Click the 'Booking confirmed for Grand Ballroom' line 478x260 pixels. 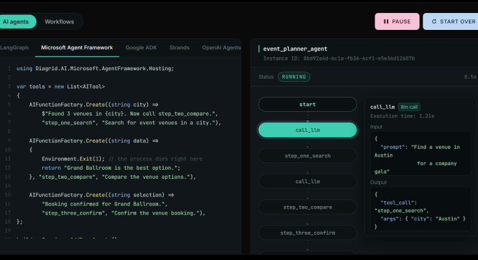click(105, 204)
